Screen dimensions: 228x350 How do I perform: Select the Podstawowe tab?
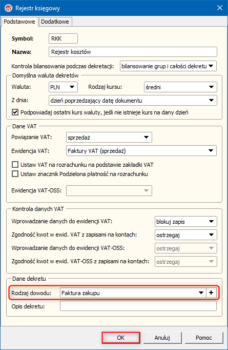point(19,22)
